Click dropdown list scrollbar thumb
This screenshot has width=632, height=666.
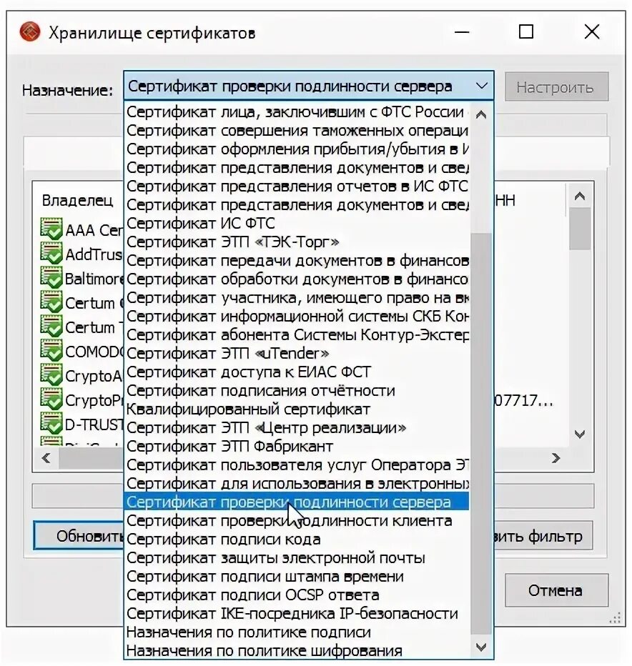pyautogui.click(x=481, y=432)
